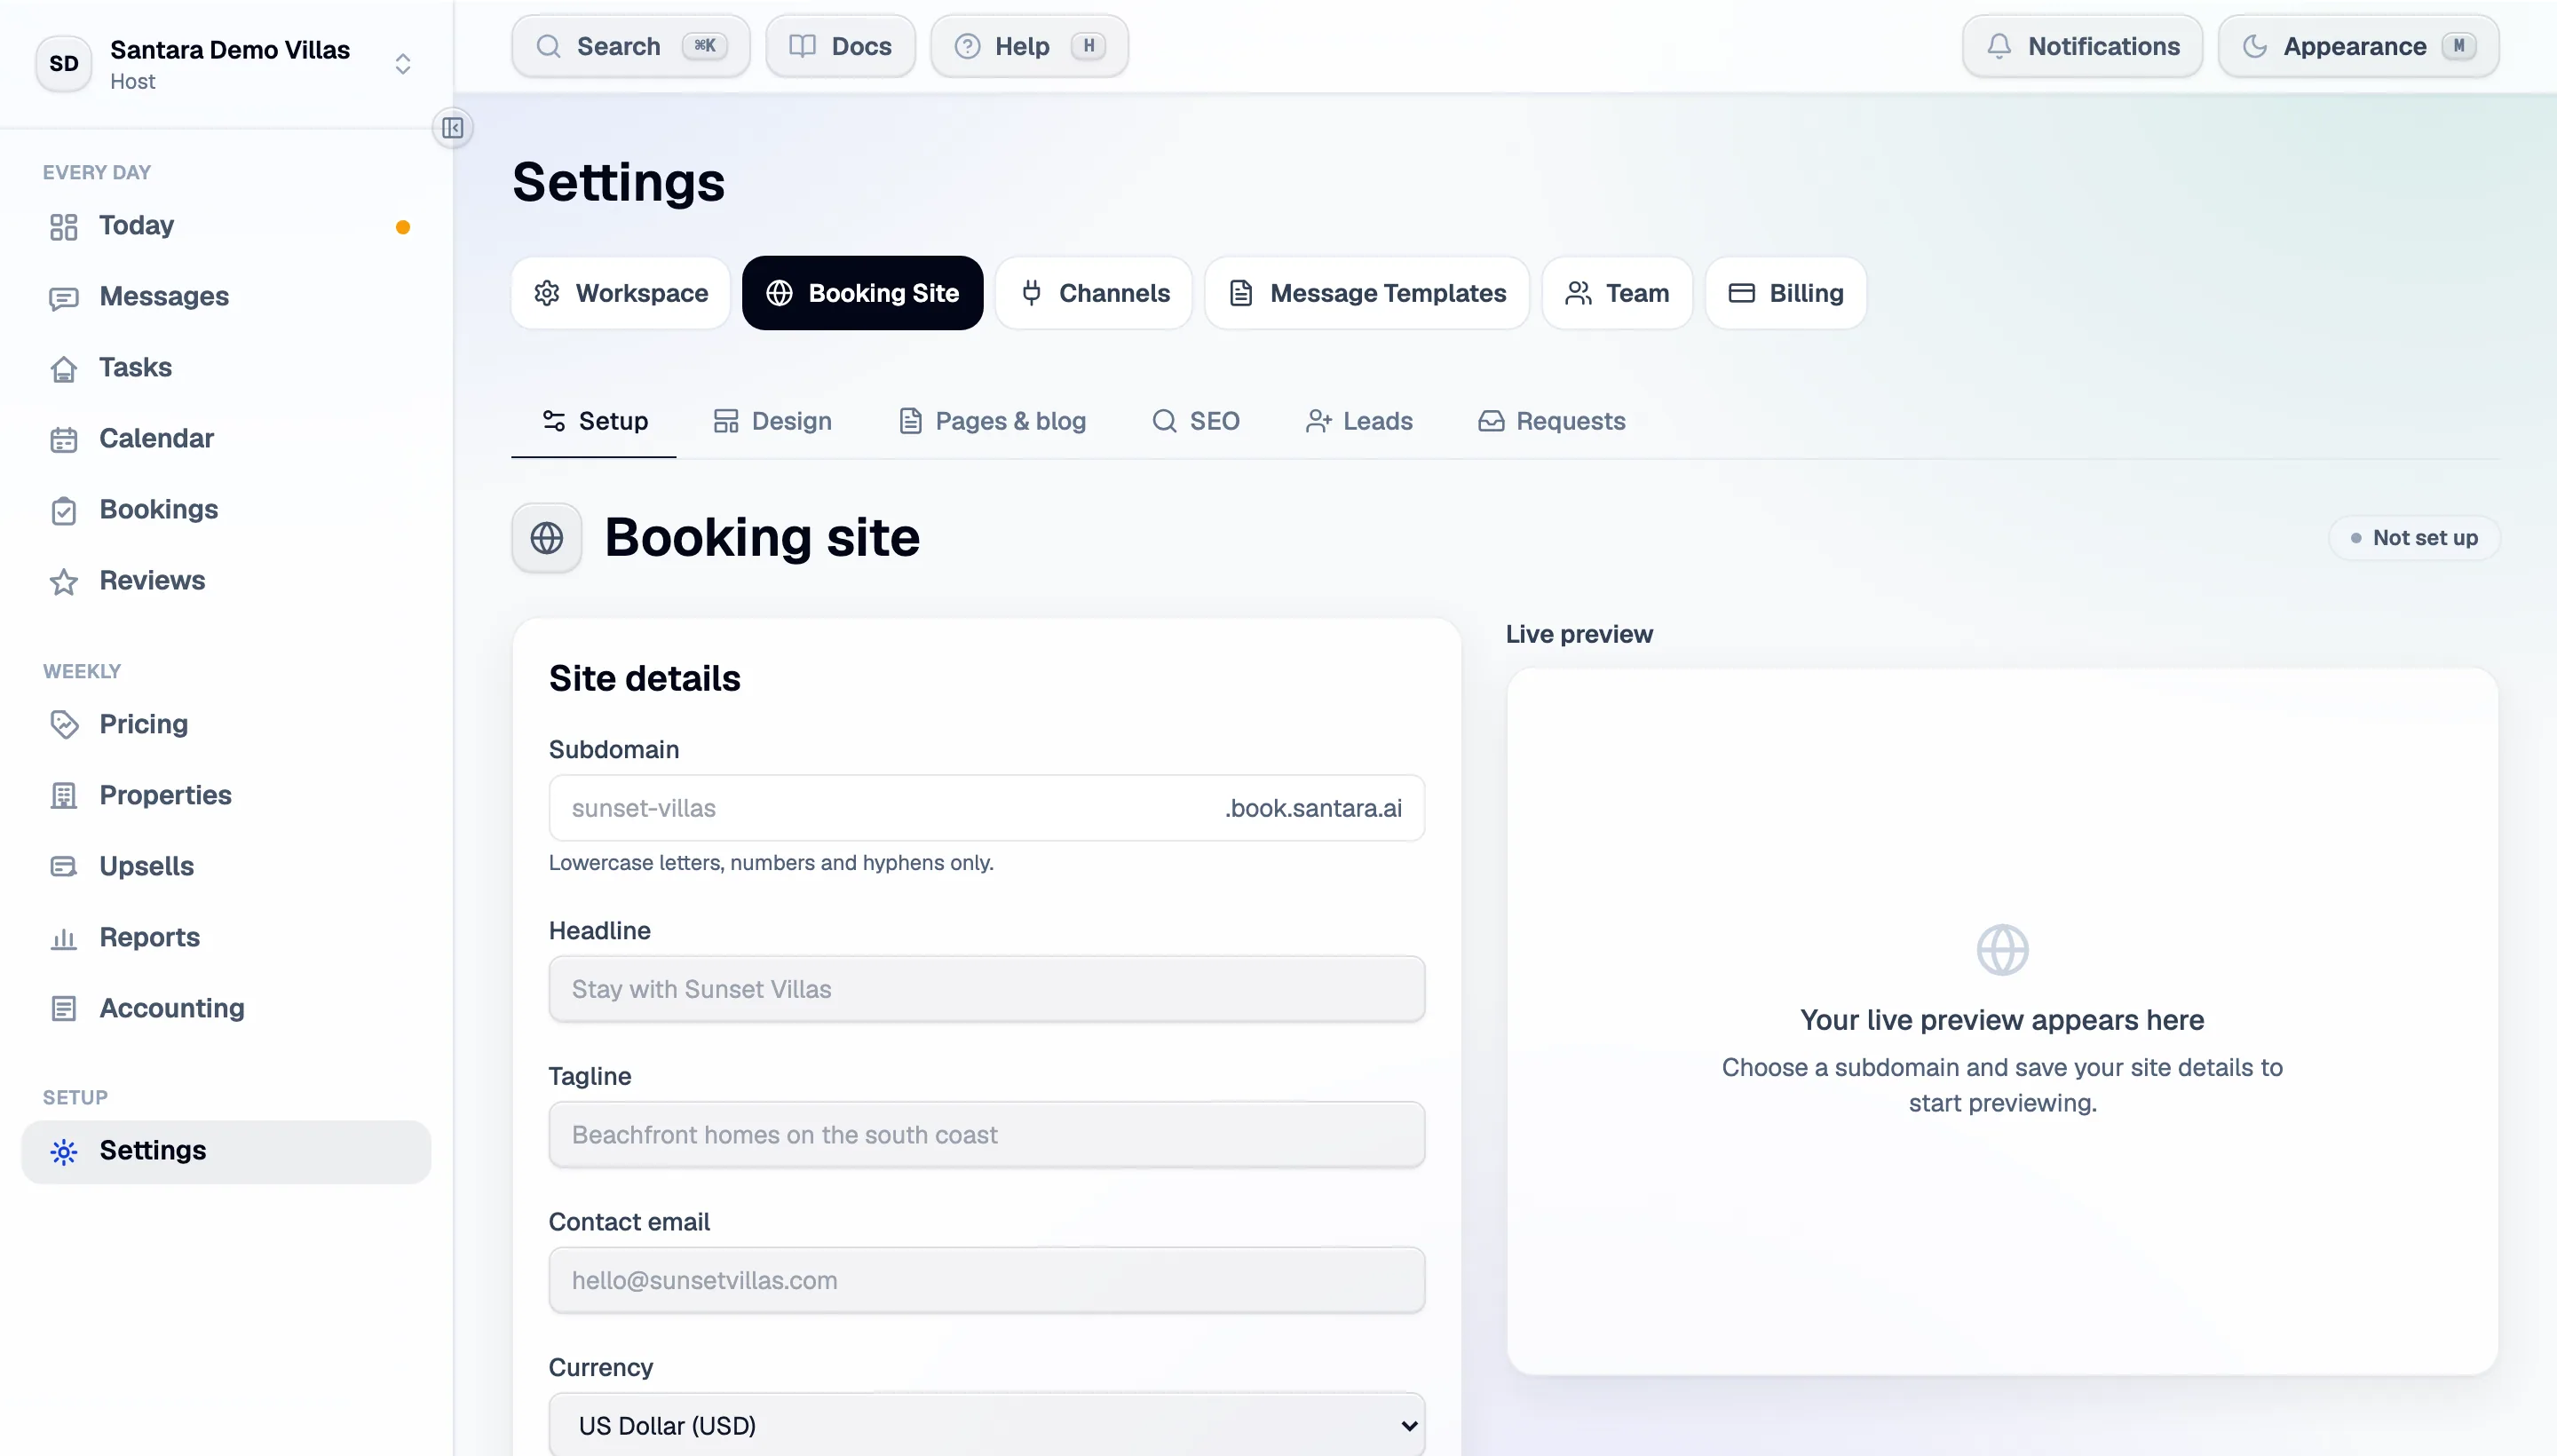Open the Currency dropdown
Image resolution: width=2557 pixels, height=1456 pixels.
tap(987, 1425)
